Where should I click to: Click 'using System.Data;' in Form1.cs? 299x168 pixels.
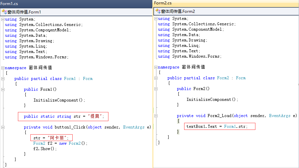26,35
